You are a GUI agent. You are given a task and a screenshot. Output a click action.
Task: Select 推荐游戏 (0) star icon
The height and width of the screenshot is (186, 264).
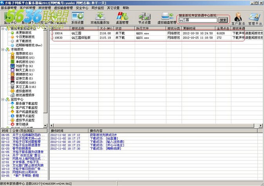click(x=13, y=54)
